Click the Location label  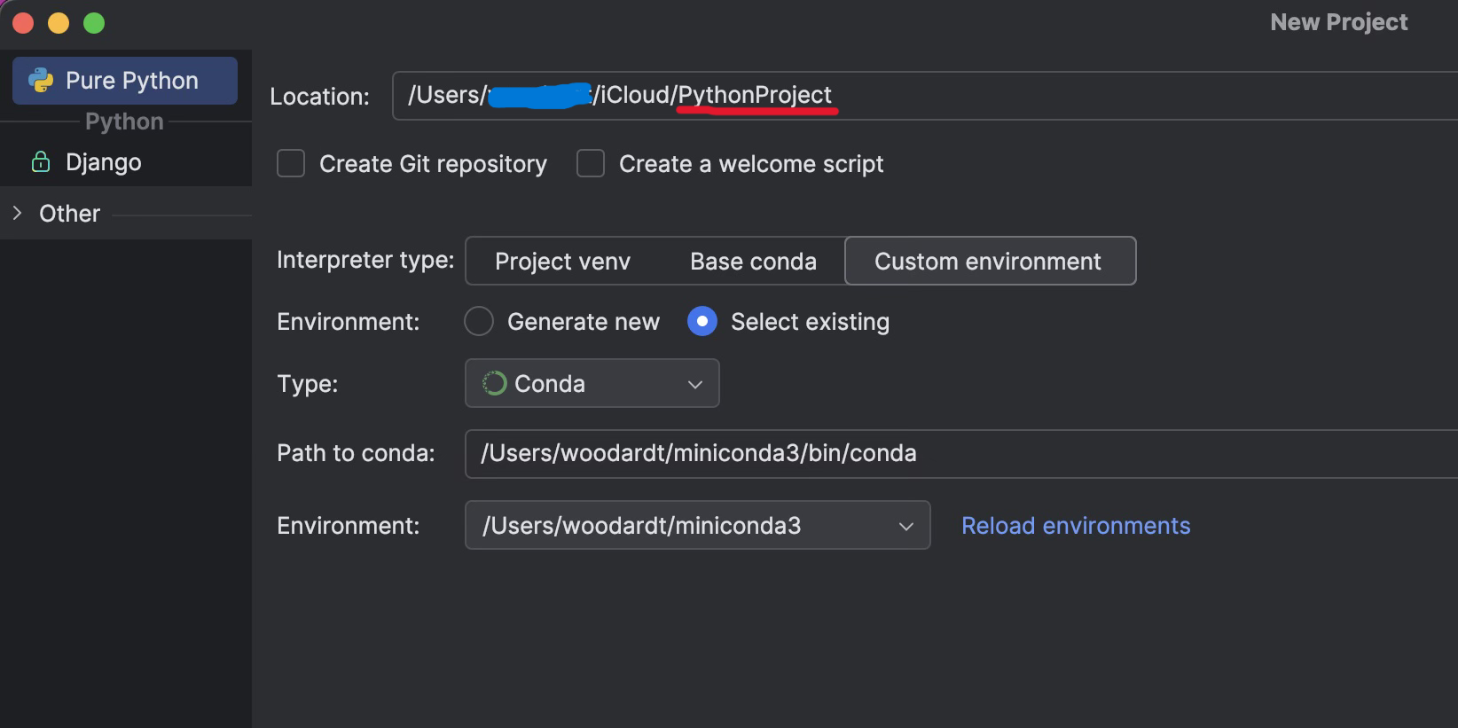point(319,97)
